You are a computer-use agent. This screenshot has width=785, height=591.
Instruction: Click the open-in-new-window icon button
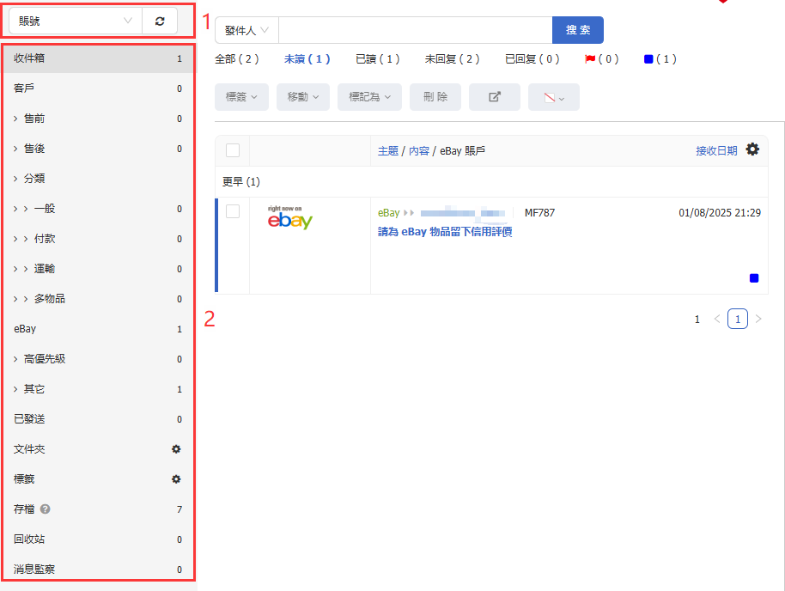pos(495,97)
